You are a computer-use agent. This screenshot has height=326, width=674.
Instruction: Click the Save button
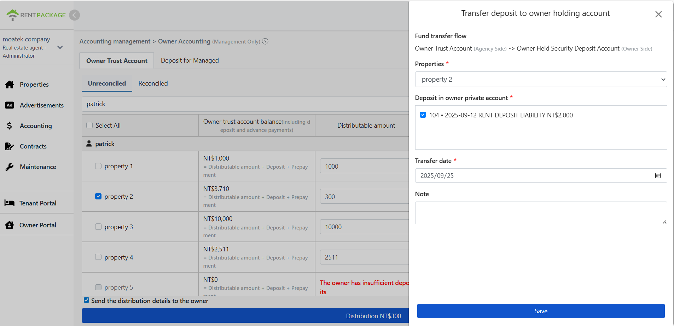click(x=540, y=311)
